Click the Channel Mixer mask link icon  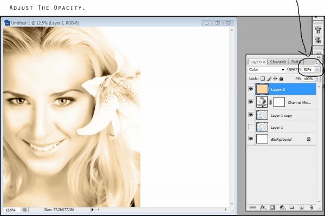(x=270, y=102)
